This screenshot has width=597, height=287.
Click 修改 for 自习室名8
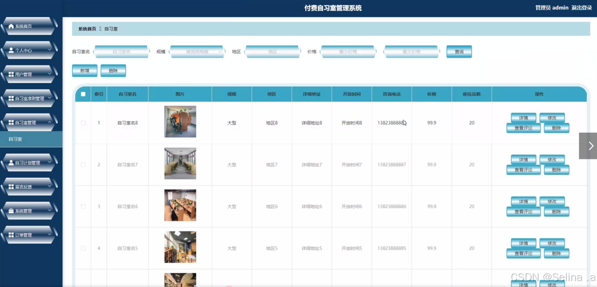coord(552,118)
